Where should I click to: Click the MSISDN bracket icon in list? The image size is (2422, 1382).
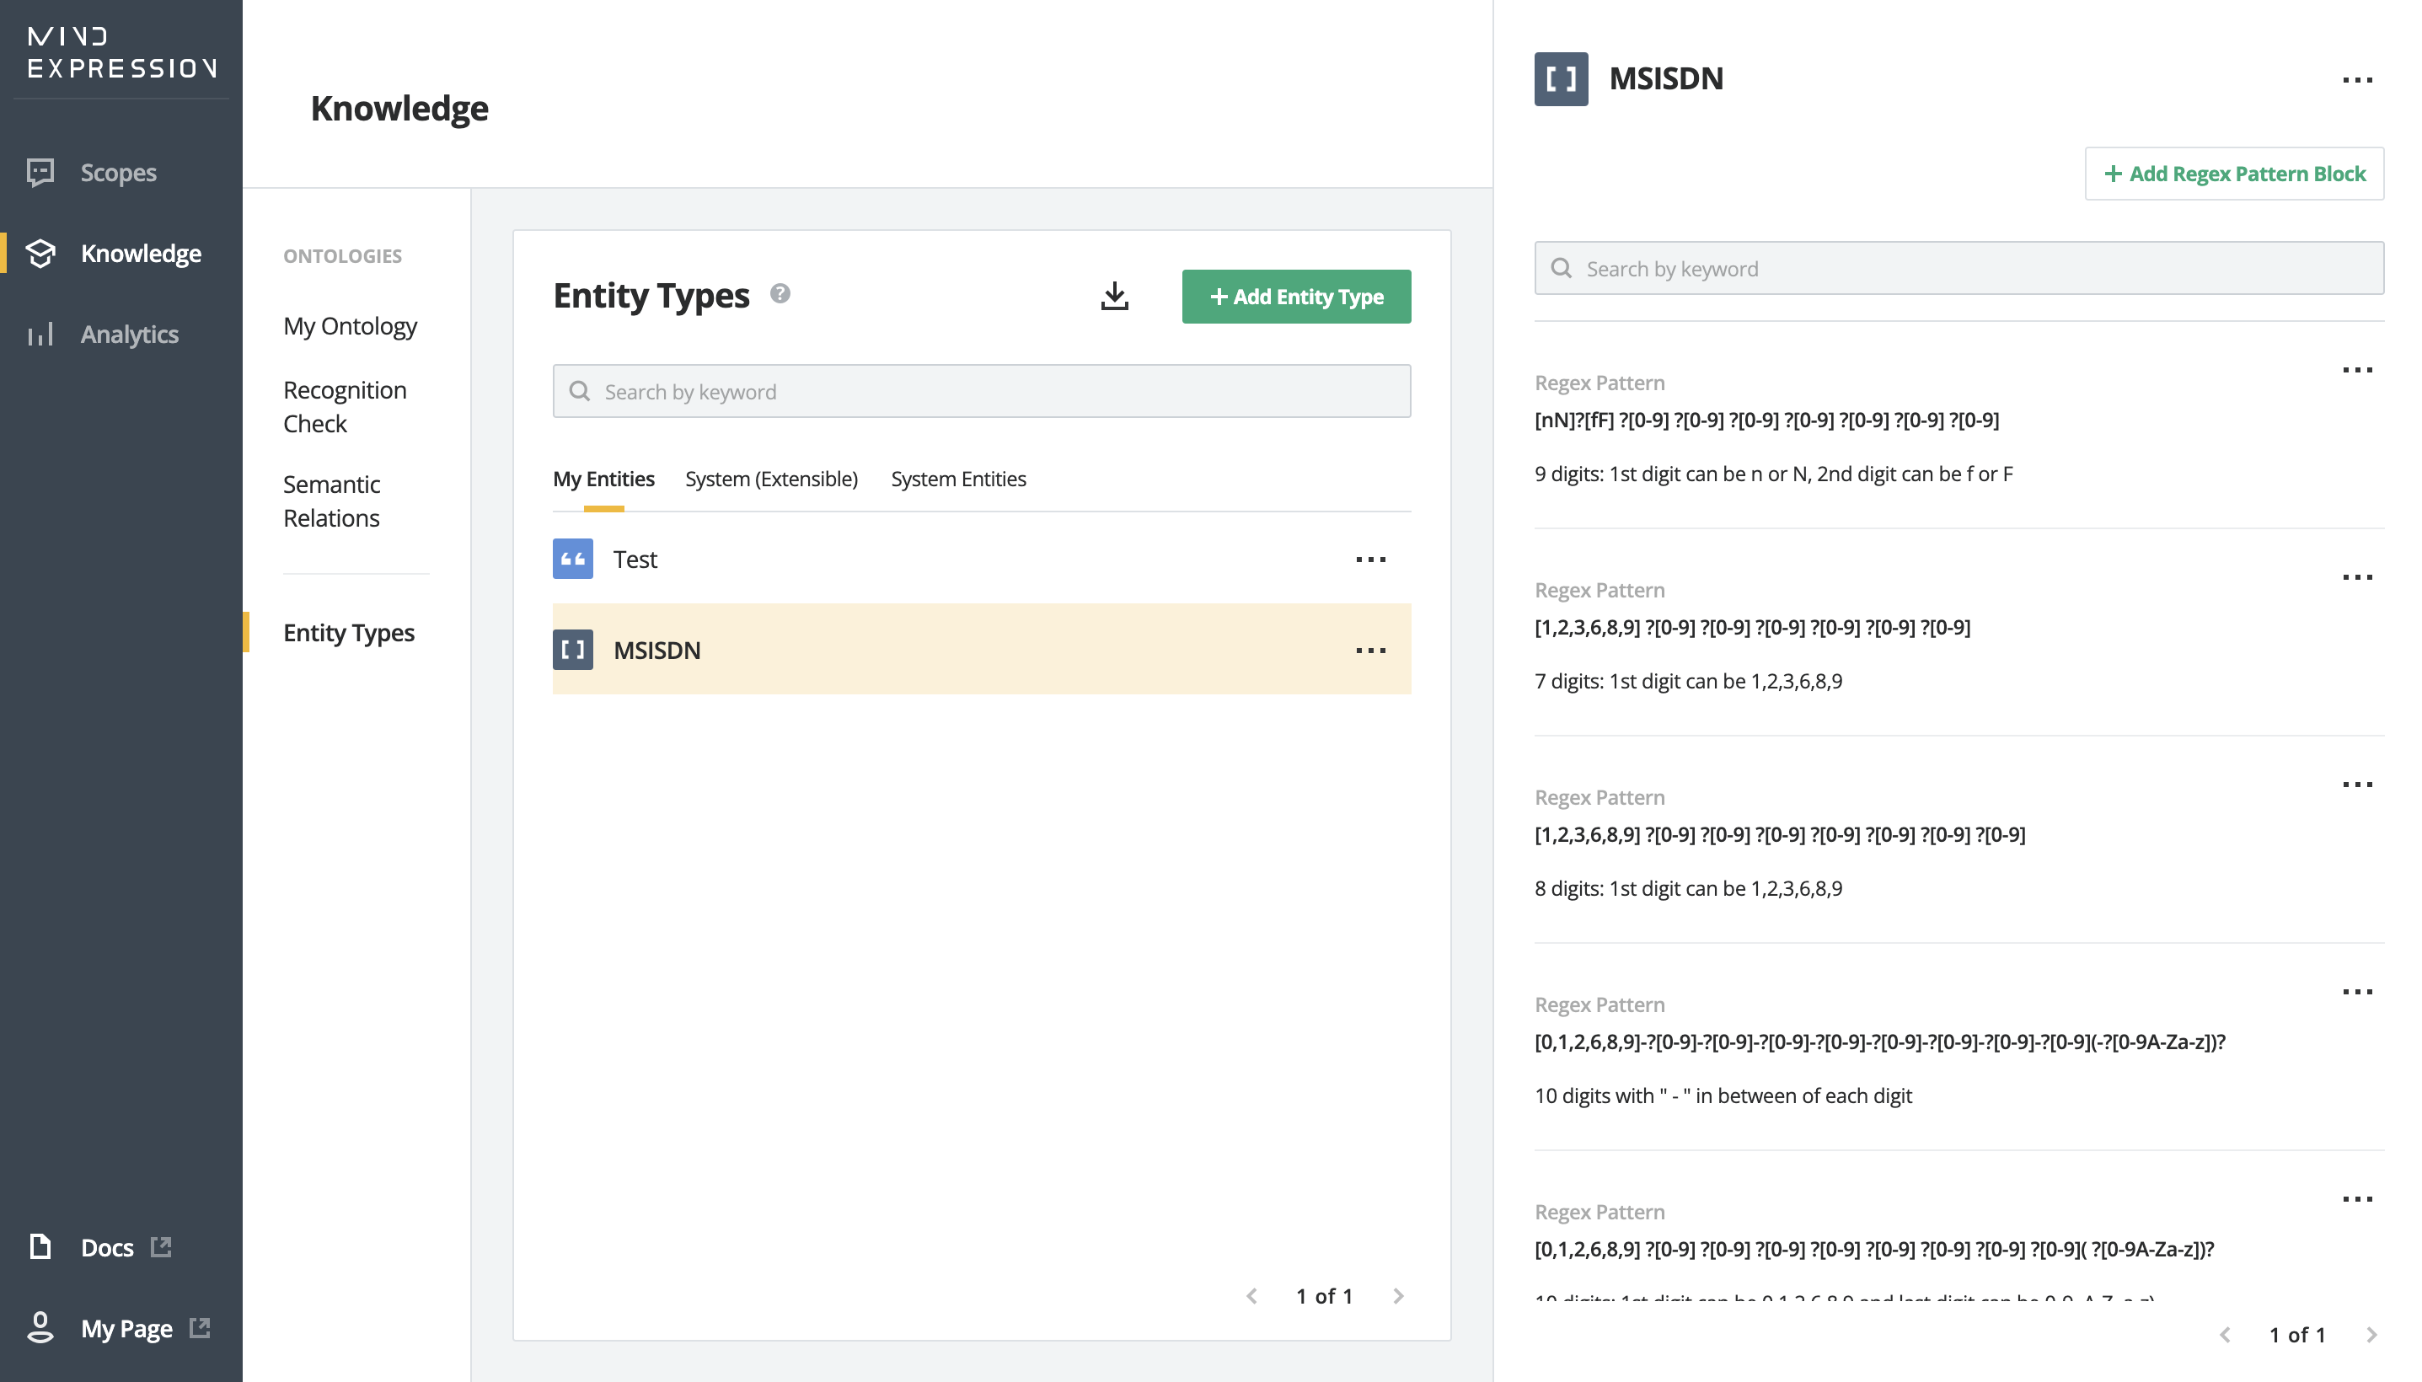[572, 651]
